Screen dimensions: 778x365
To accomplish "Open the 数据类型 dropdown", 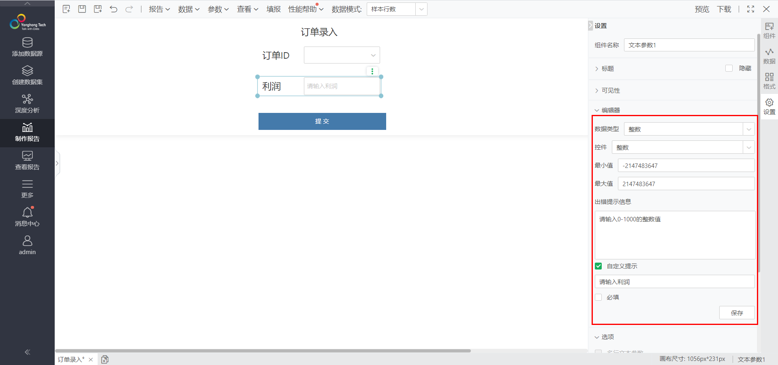I will 689,129.
